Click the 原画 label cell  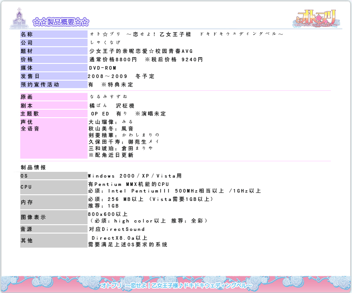(54, 96)
